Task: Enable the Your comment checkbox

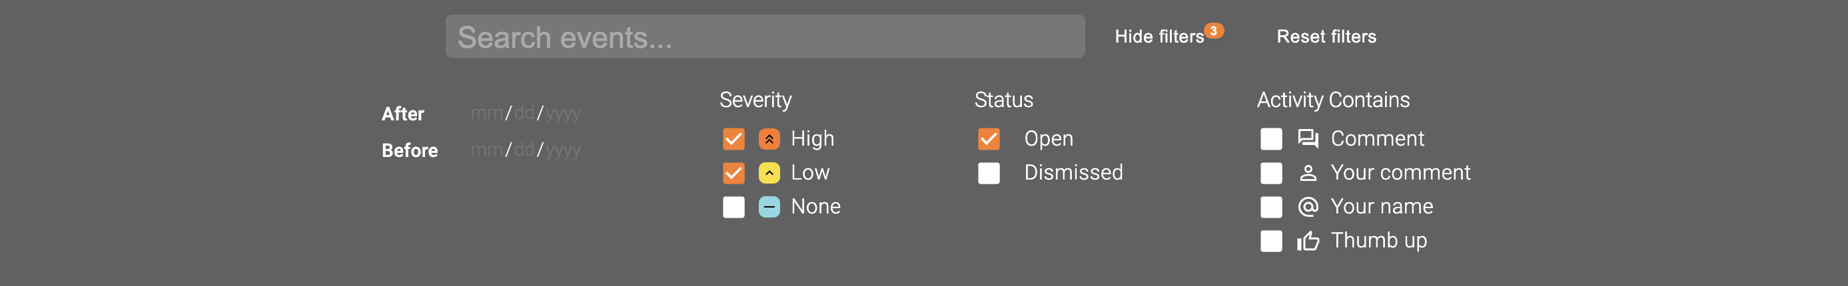Action: coord(1270,173)
